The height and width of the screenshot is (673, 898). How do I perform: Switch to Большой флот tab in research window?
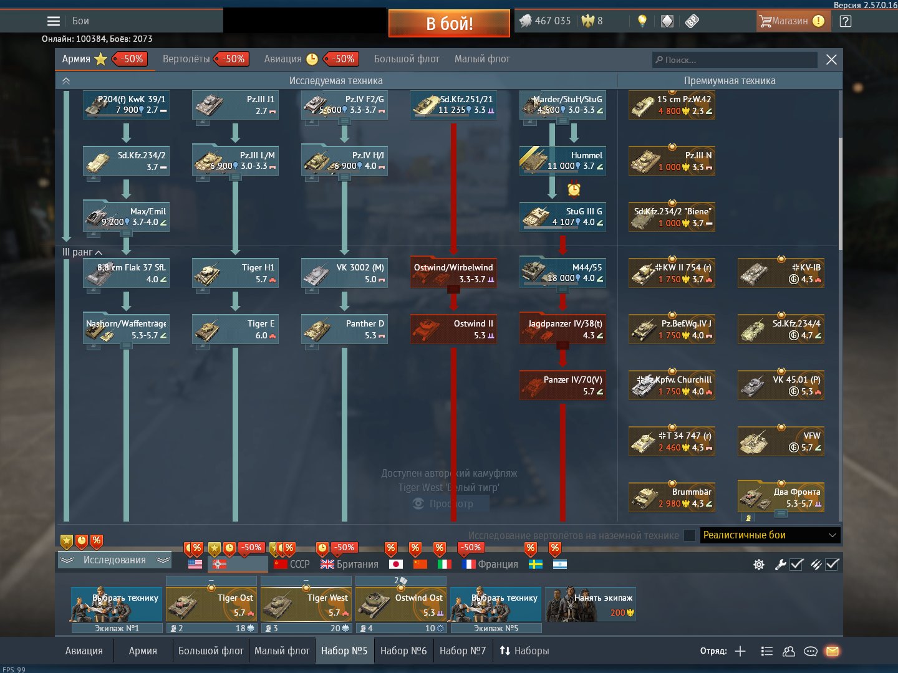coord(407,59)
